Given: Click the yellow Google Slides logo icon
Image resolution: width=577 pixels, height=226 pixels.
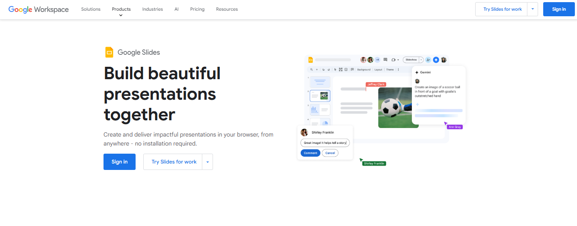Looking at the screenshot, I should pyautogui.click(x=109, y=52).
